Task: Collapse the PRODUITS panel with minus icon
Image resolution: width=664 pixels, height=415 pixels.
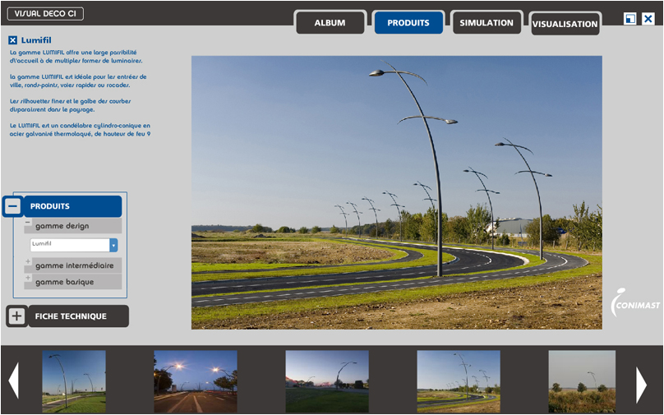Action: 13,206
